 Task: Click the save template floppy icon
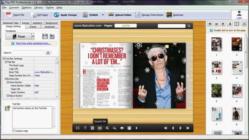pos(45,37)
